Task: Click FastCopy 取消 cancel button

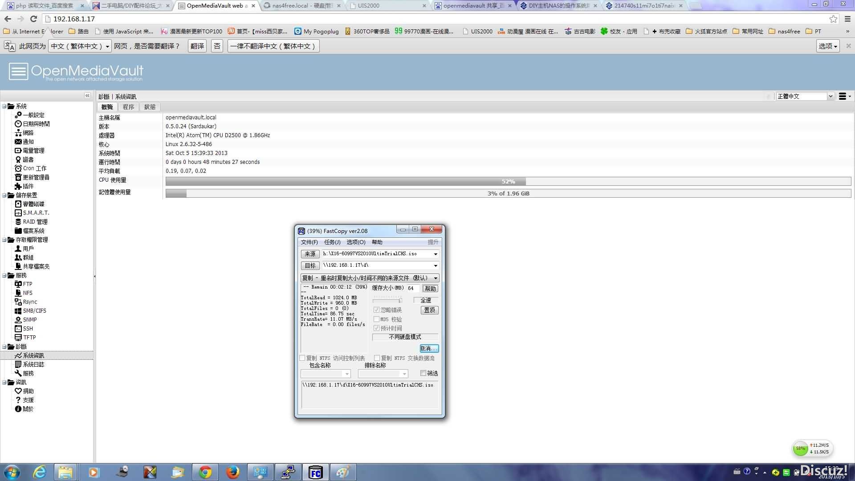Action: (429, 348)
